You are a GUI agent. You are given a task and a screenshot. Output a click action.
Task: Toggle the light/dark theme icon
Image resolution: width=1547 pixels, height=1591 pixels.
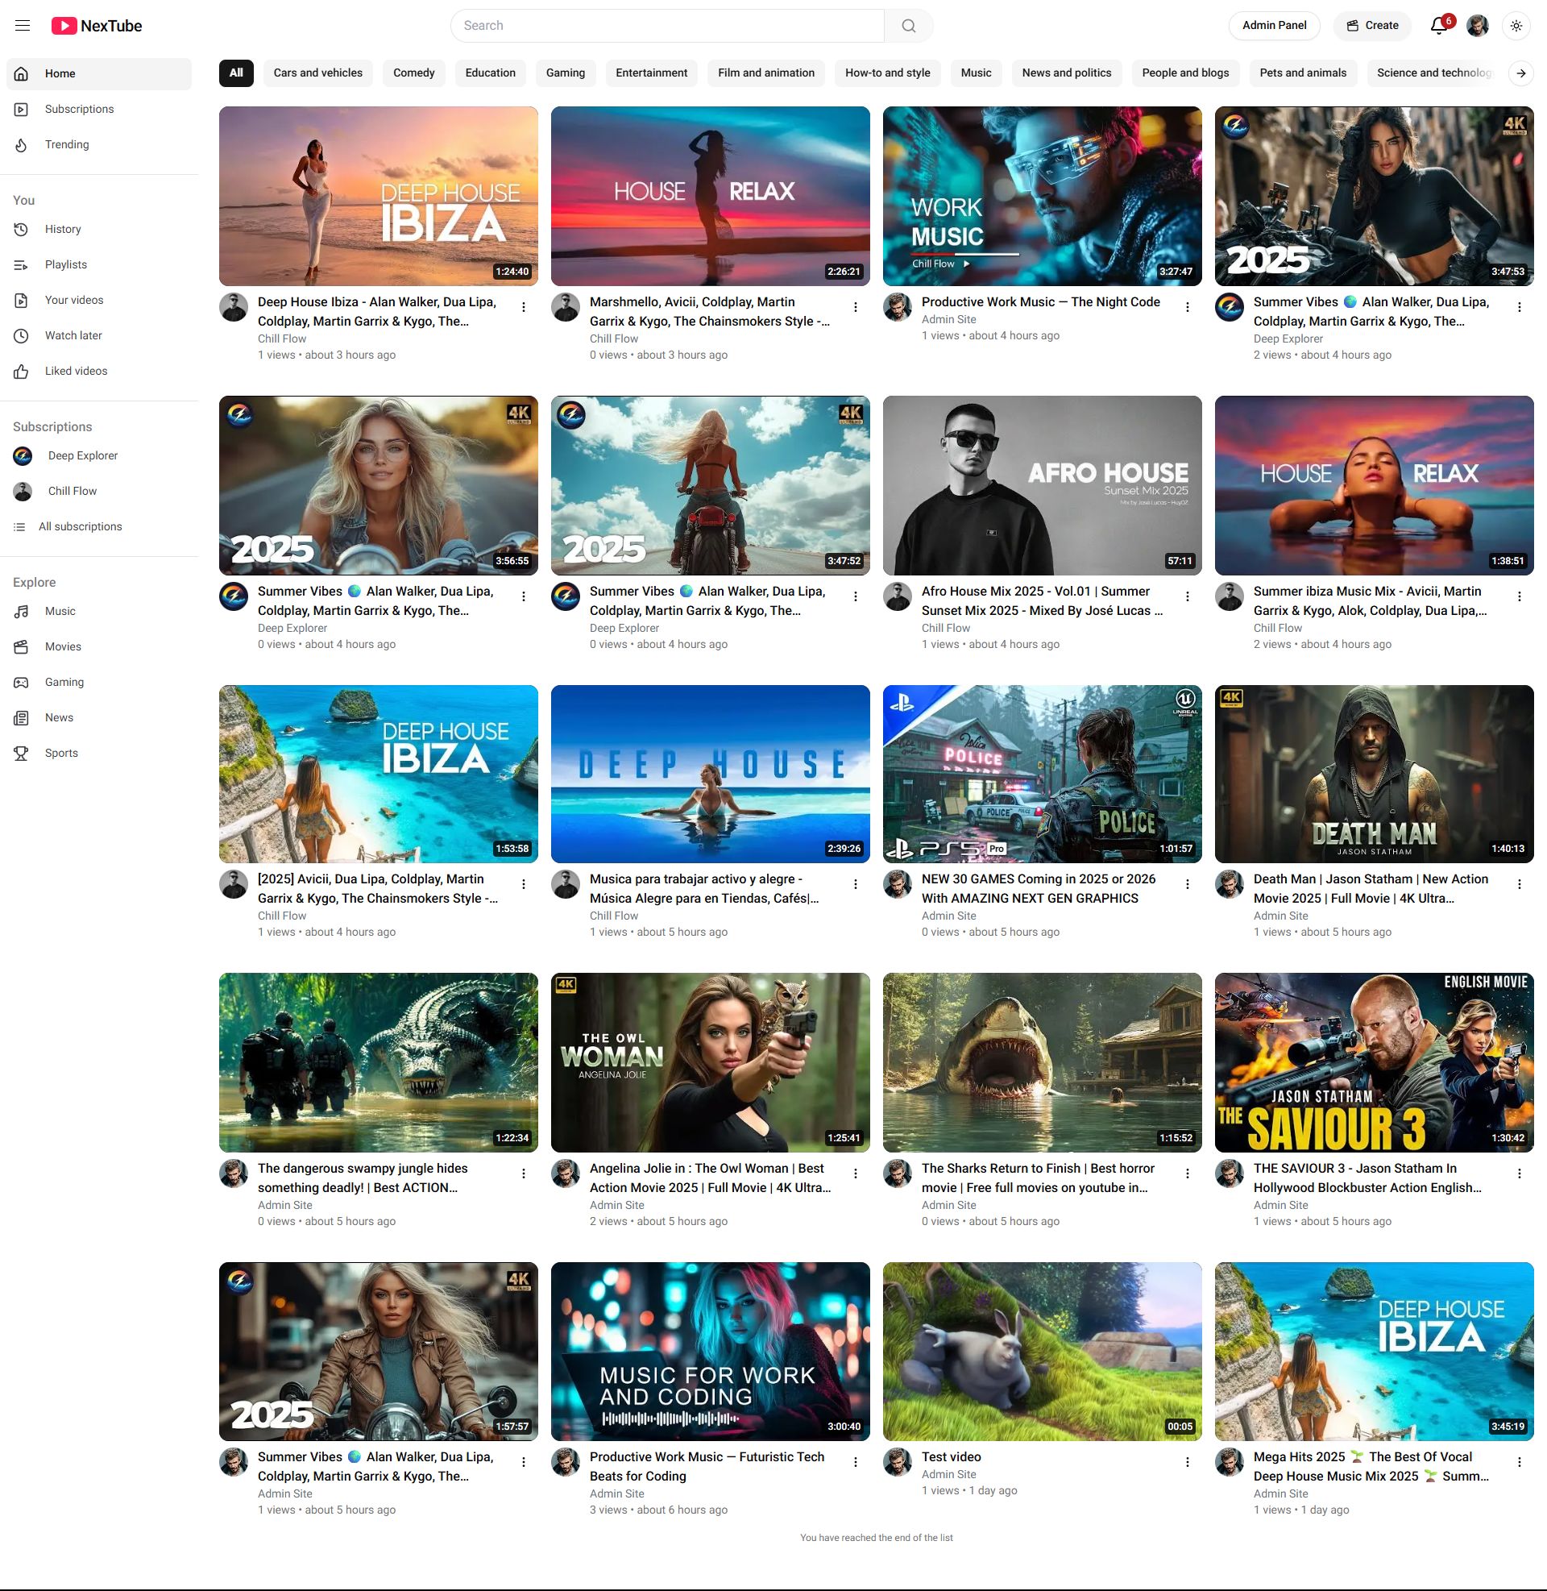[x=1516, y=25]
